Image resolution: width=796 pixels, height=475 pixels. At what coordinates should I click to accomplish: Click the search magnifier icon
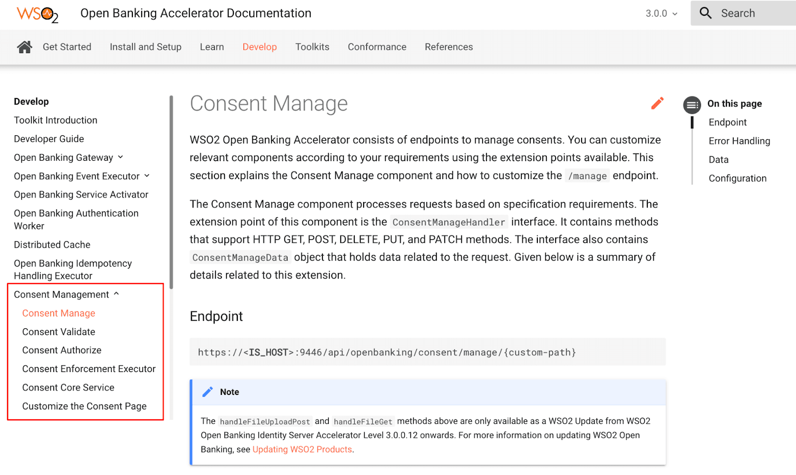[x=705, y=13]
